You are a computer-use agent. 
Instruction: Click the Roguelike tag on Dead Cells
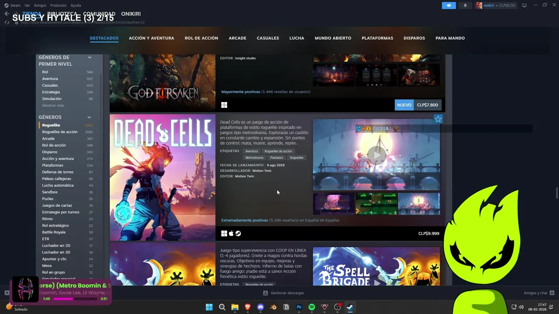tap(297, 157)
